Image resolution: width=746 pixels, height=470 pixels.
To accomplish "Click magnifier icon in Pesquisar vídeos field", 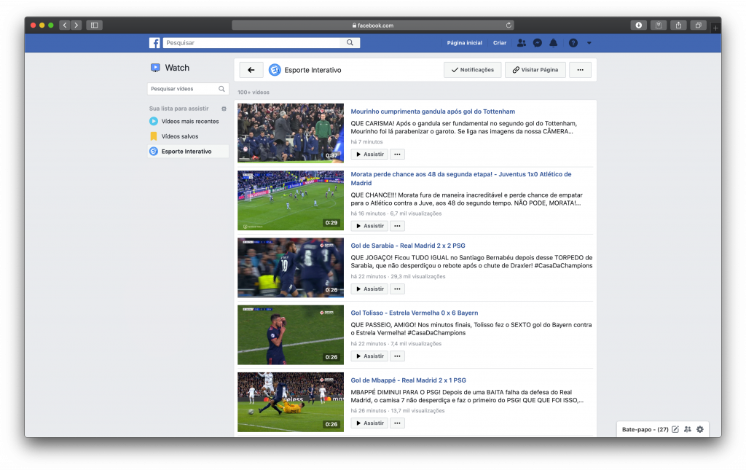I will coord(221,89).
